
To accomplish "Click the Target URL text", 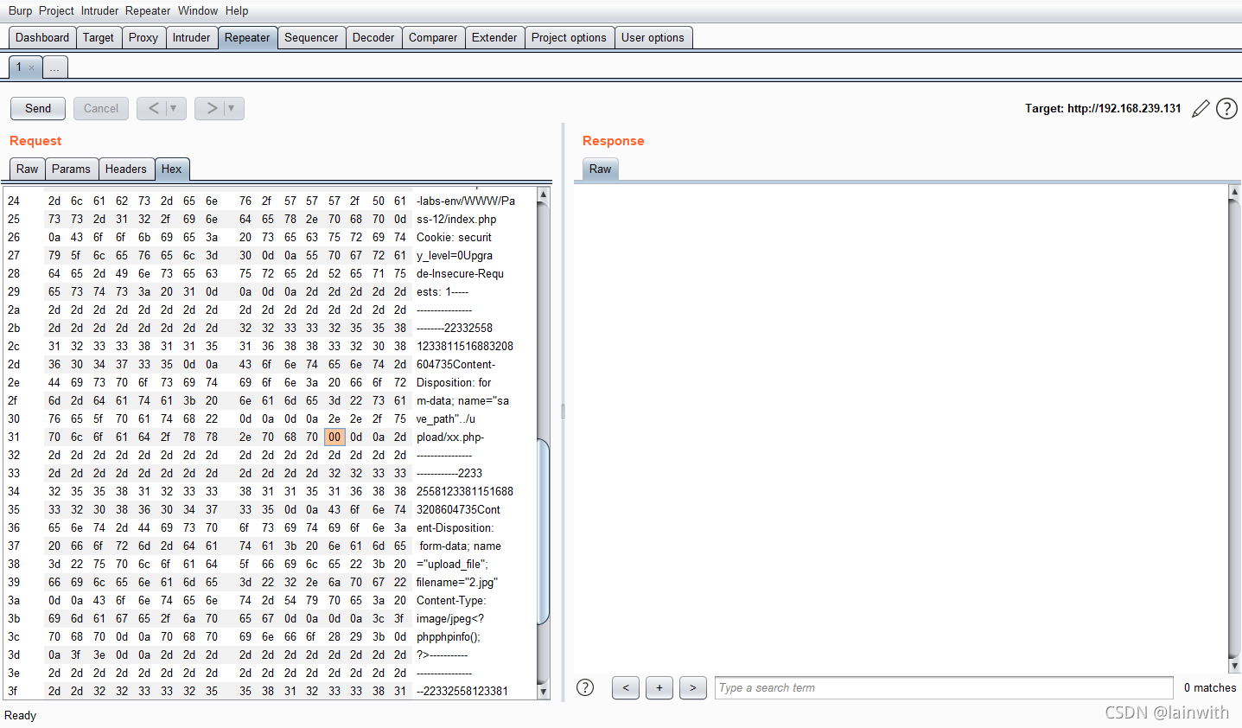I will coord(1103,108).
